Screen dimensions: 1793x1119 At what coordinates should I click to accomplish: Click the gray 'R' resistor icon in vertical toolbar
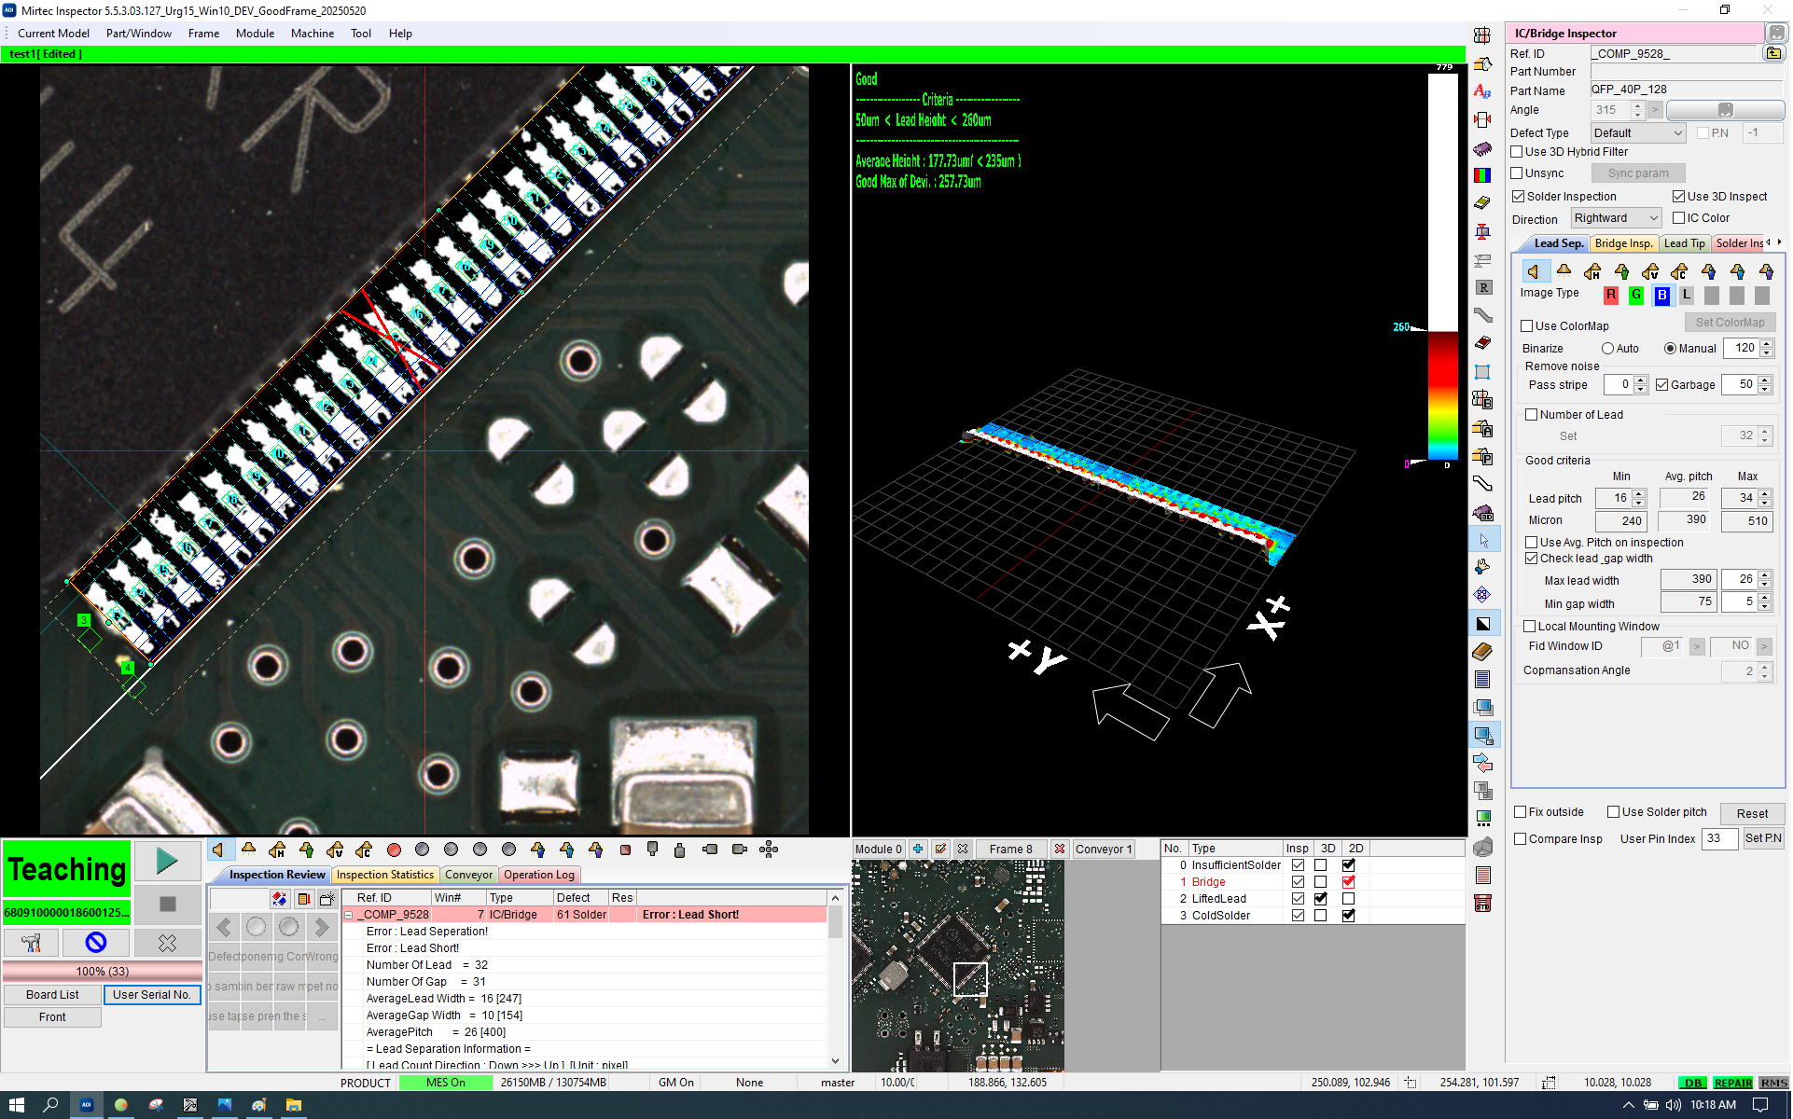(1482, 288)
